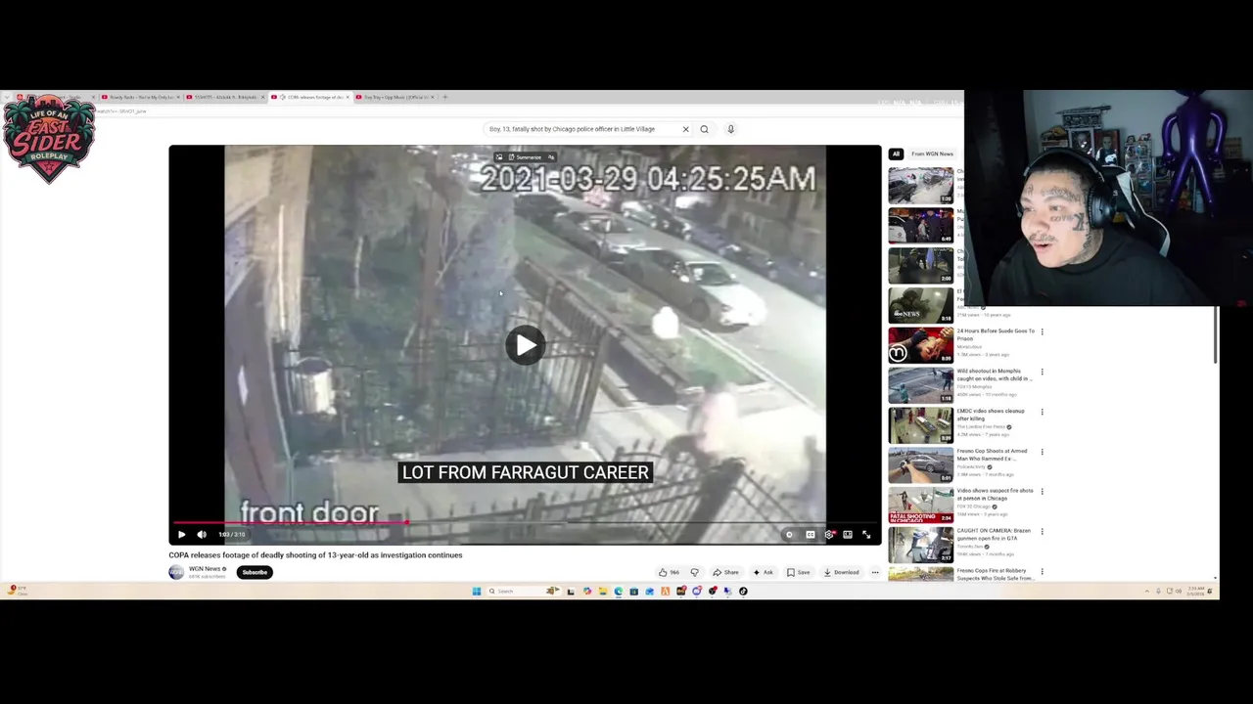Open options menu for 'Fresno Cop Shoots at Armed Man'

tap(1042, 452)
